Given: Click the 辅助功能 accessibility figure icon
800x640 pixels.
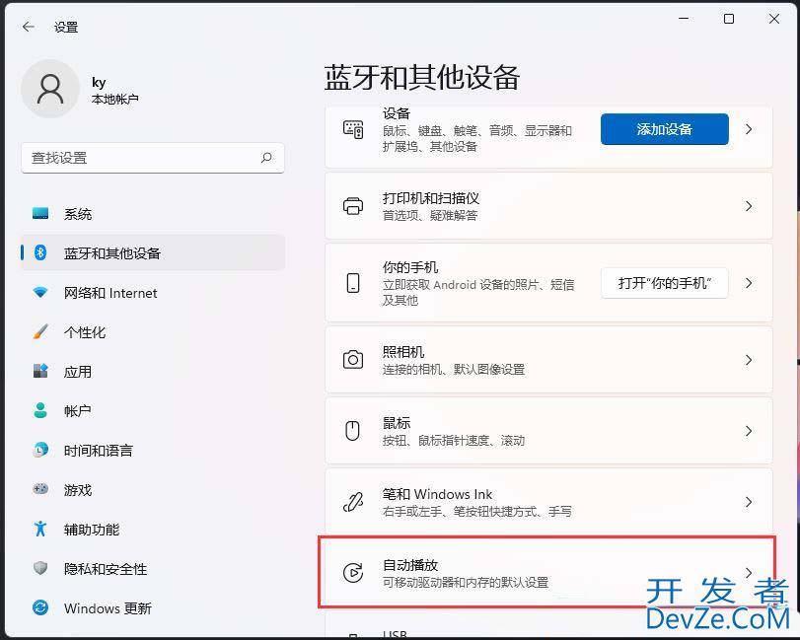Looking at the screenshot, I should pyautogui.click(x=40, y=529).
